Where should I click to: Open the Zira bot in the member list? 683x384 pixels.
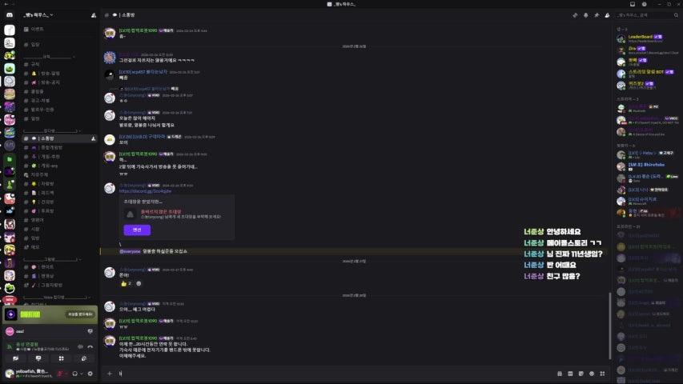coord(648,50)
